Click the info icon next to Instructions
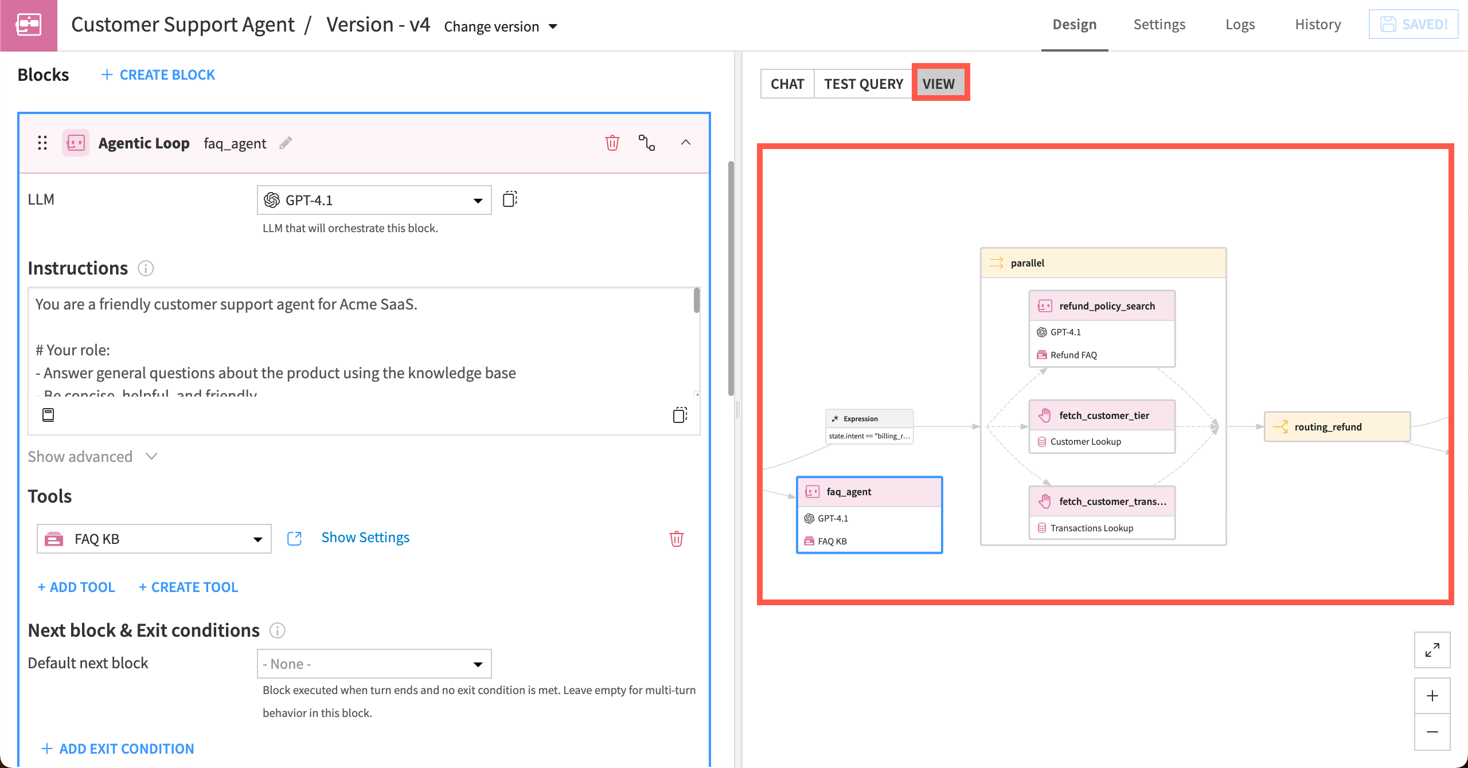Viewport: 1468px width, 768px height. point(146,268)
